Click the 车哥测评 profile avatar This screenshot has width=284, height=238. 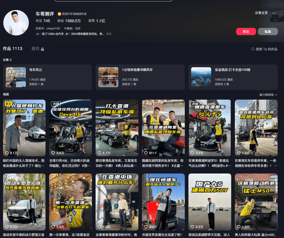[16, 23]
